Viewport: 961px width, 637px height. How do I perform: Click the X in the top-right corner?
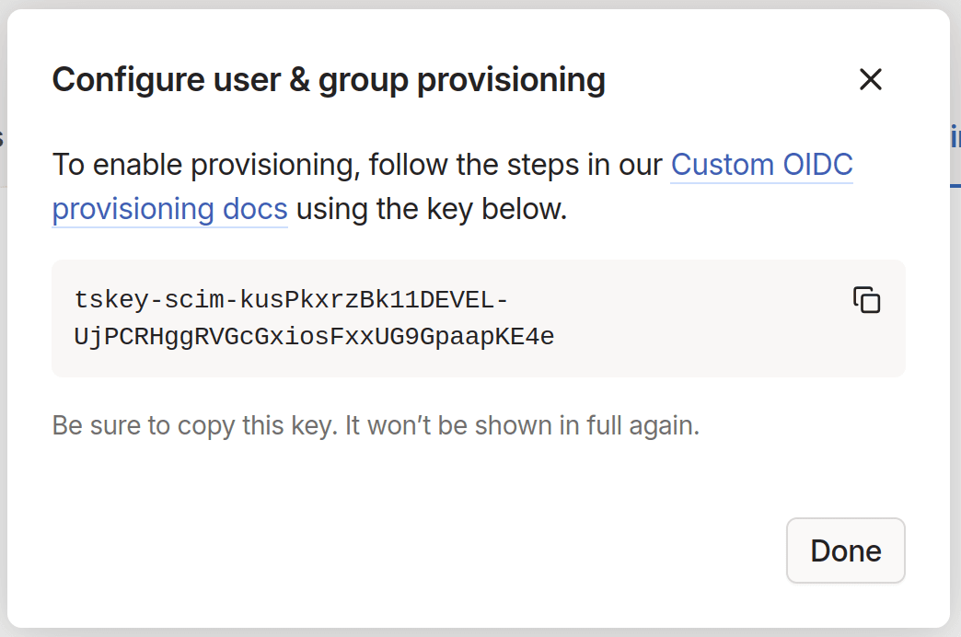(x=870, y=79)
